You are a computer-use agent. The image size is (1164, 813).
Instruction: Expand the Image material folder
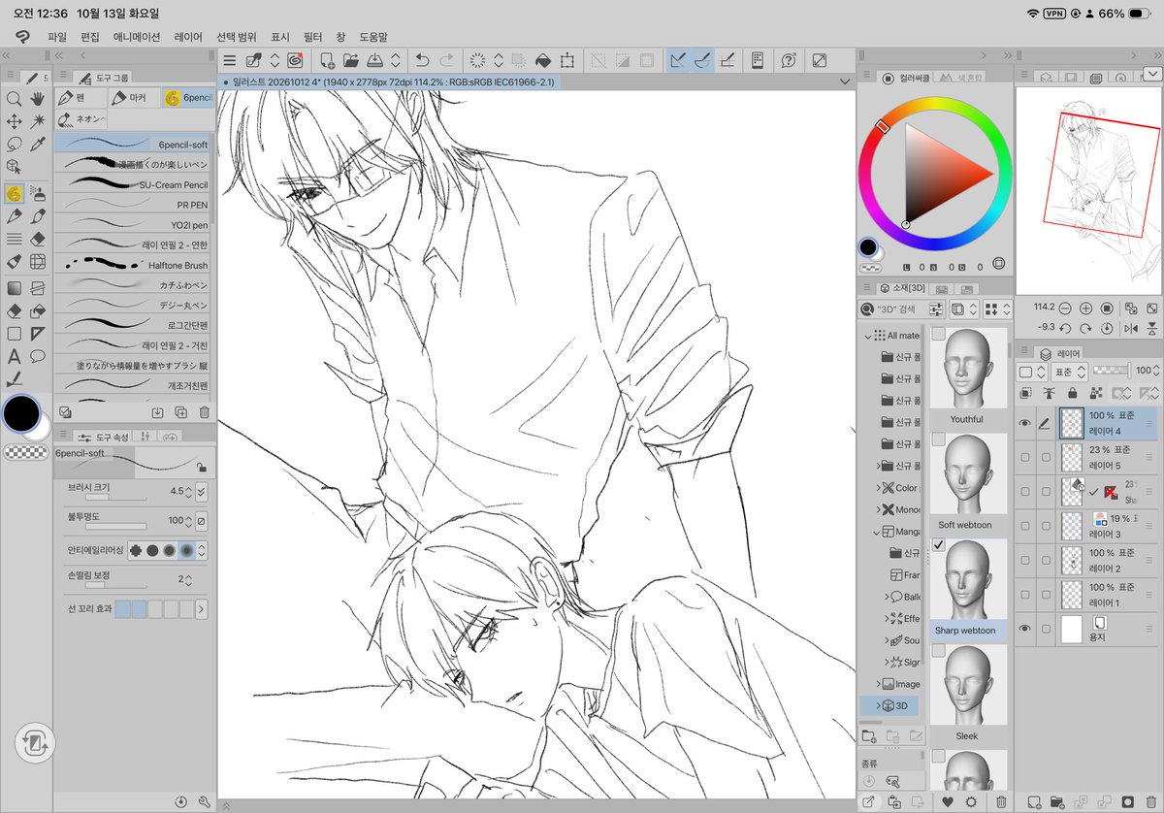pos(879,684)
